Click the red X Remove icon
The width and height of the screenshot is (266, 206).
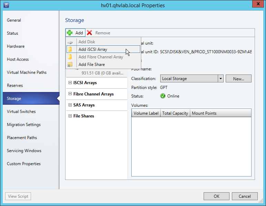[x=90, y=33]
